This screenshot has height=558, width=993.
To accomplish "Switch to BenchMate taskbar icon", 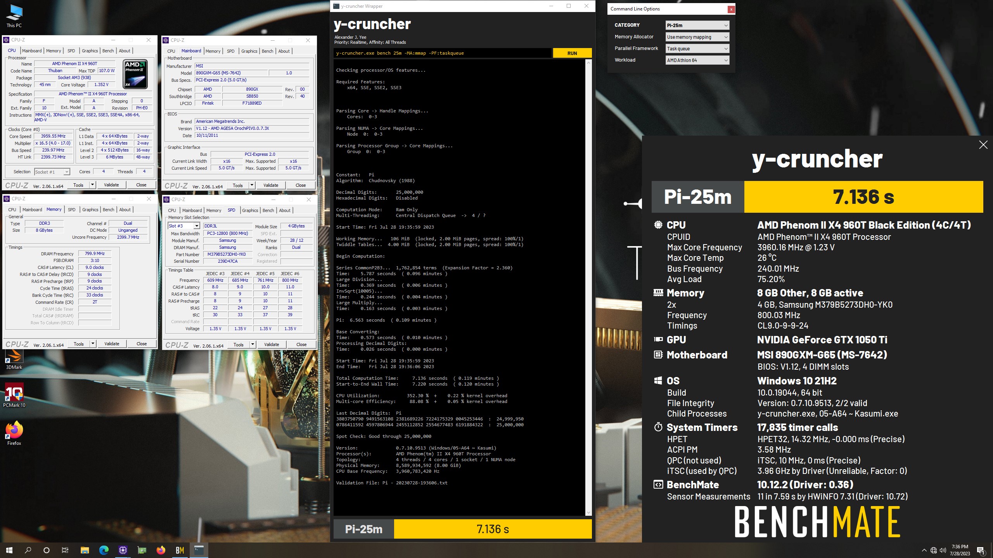I will click(180, 550).
